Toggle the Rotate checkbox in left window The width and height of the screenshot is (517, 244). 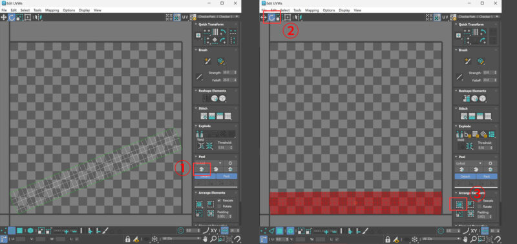(x=220, y=206)
